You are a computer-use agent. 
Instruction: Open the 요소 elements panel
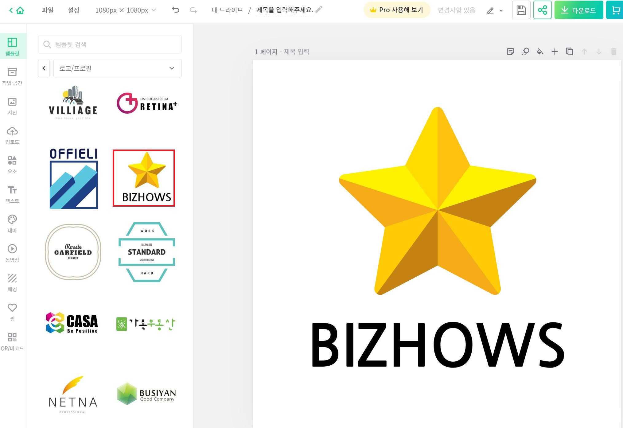point(12,165)
